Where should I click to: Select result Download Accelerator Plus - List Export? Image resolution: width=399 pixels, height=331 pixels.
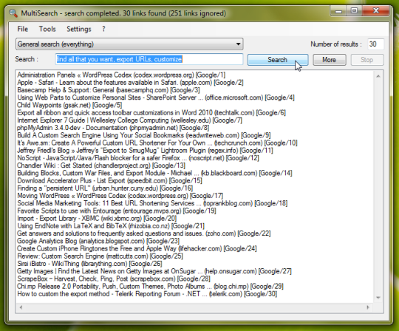[109, 180]
